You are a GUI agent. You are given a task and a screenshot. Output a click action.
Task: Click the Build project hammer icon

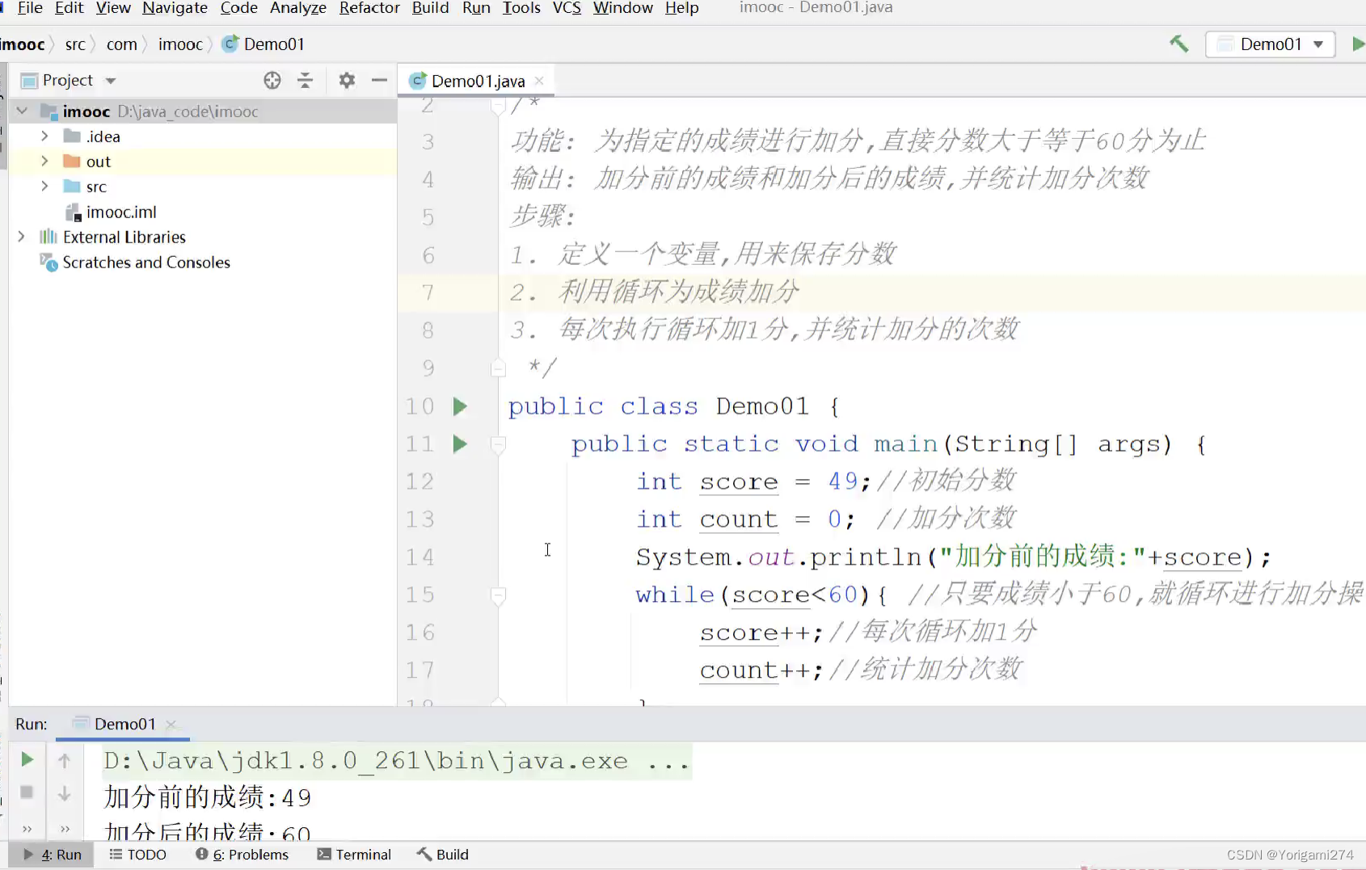coord(1178,44)
